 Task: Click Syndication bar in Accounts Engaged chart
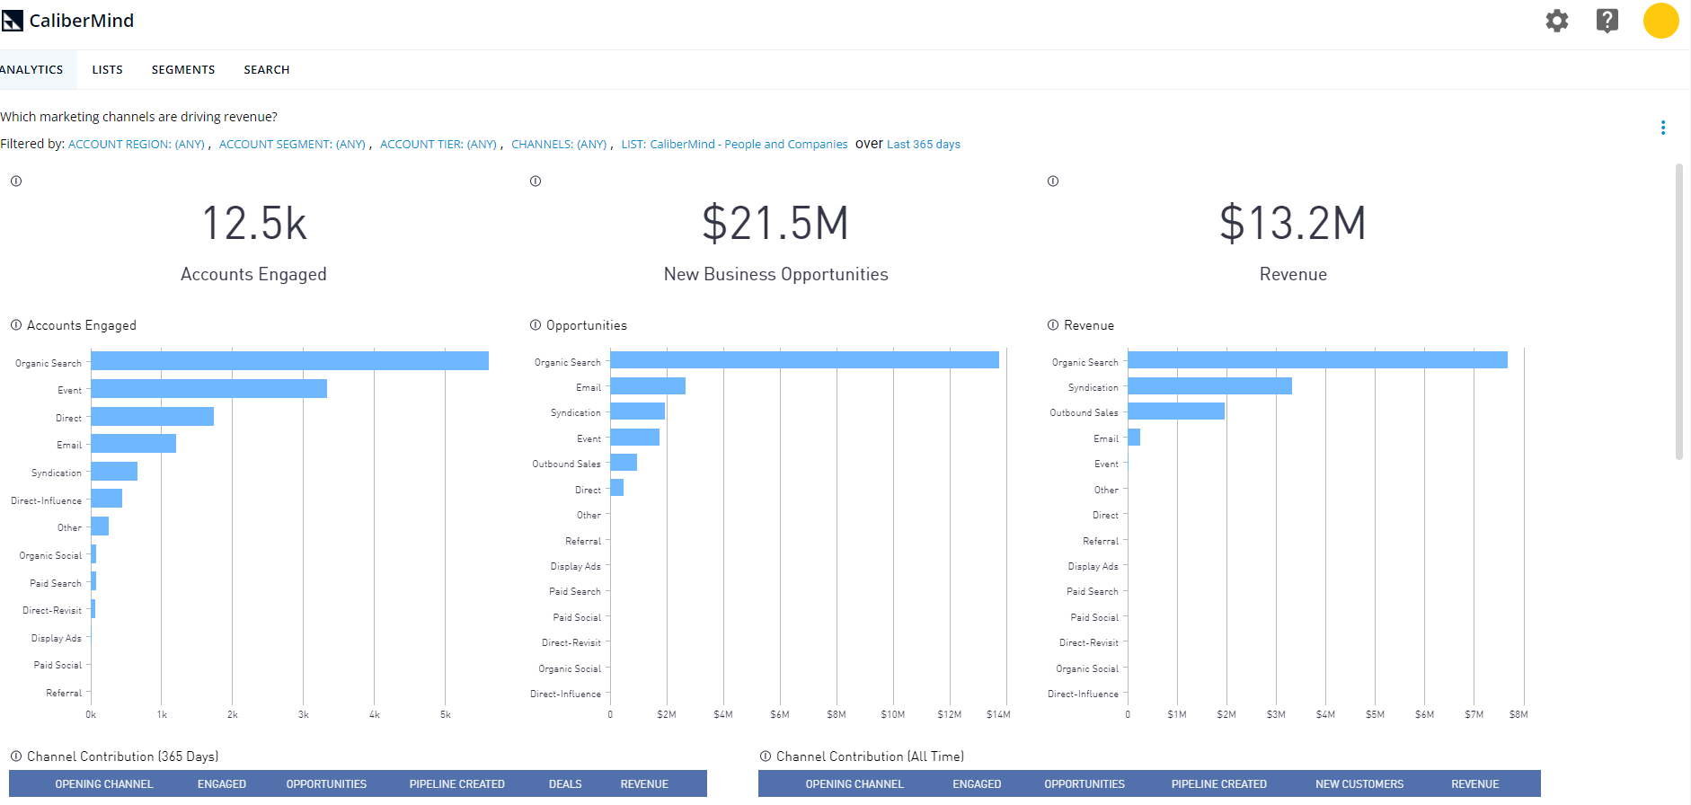pyautogui.click(x=114, y=472)
